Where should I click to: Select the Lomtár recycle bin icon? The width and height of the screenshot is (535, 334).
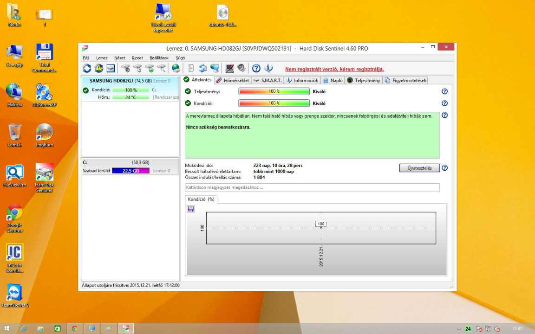point(15,135)
